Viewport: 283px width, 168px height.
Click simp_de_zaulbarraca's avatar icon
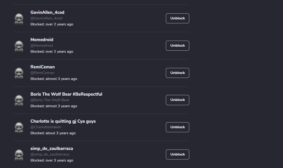click(19, 154)
